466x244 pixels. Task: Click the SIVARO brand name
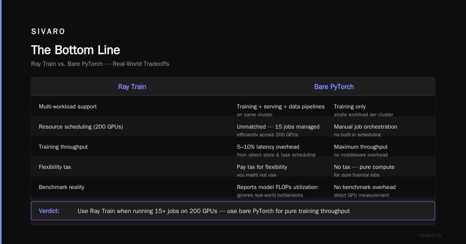point(48,32)
